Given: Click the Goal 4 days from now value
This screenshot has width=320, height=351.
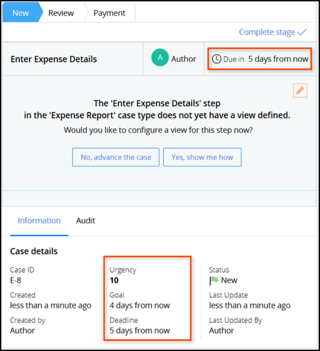Looking at the screenshot, I should click(x=140, y=305).
